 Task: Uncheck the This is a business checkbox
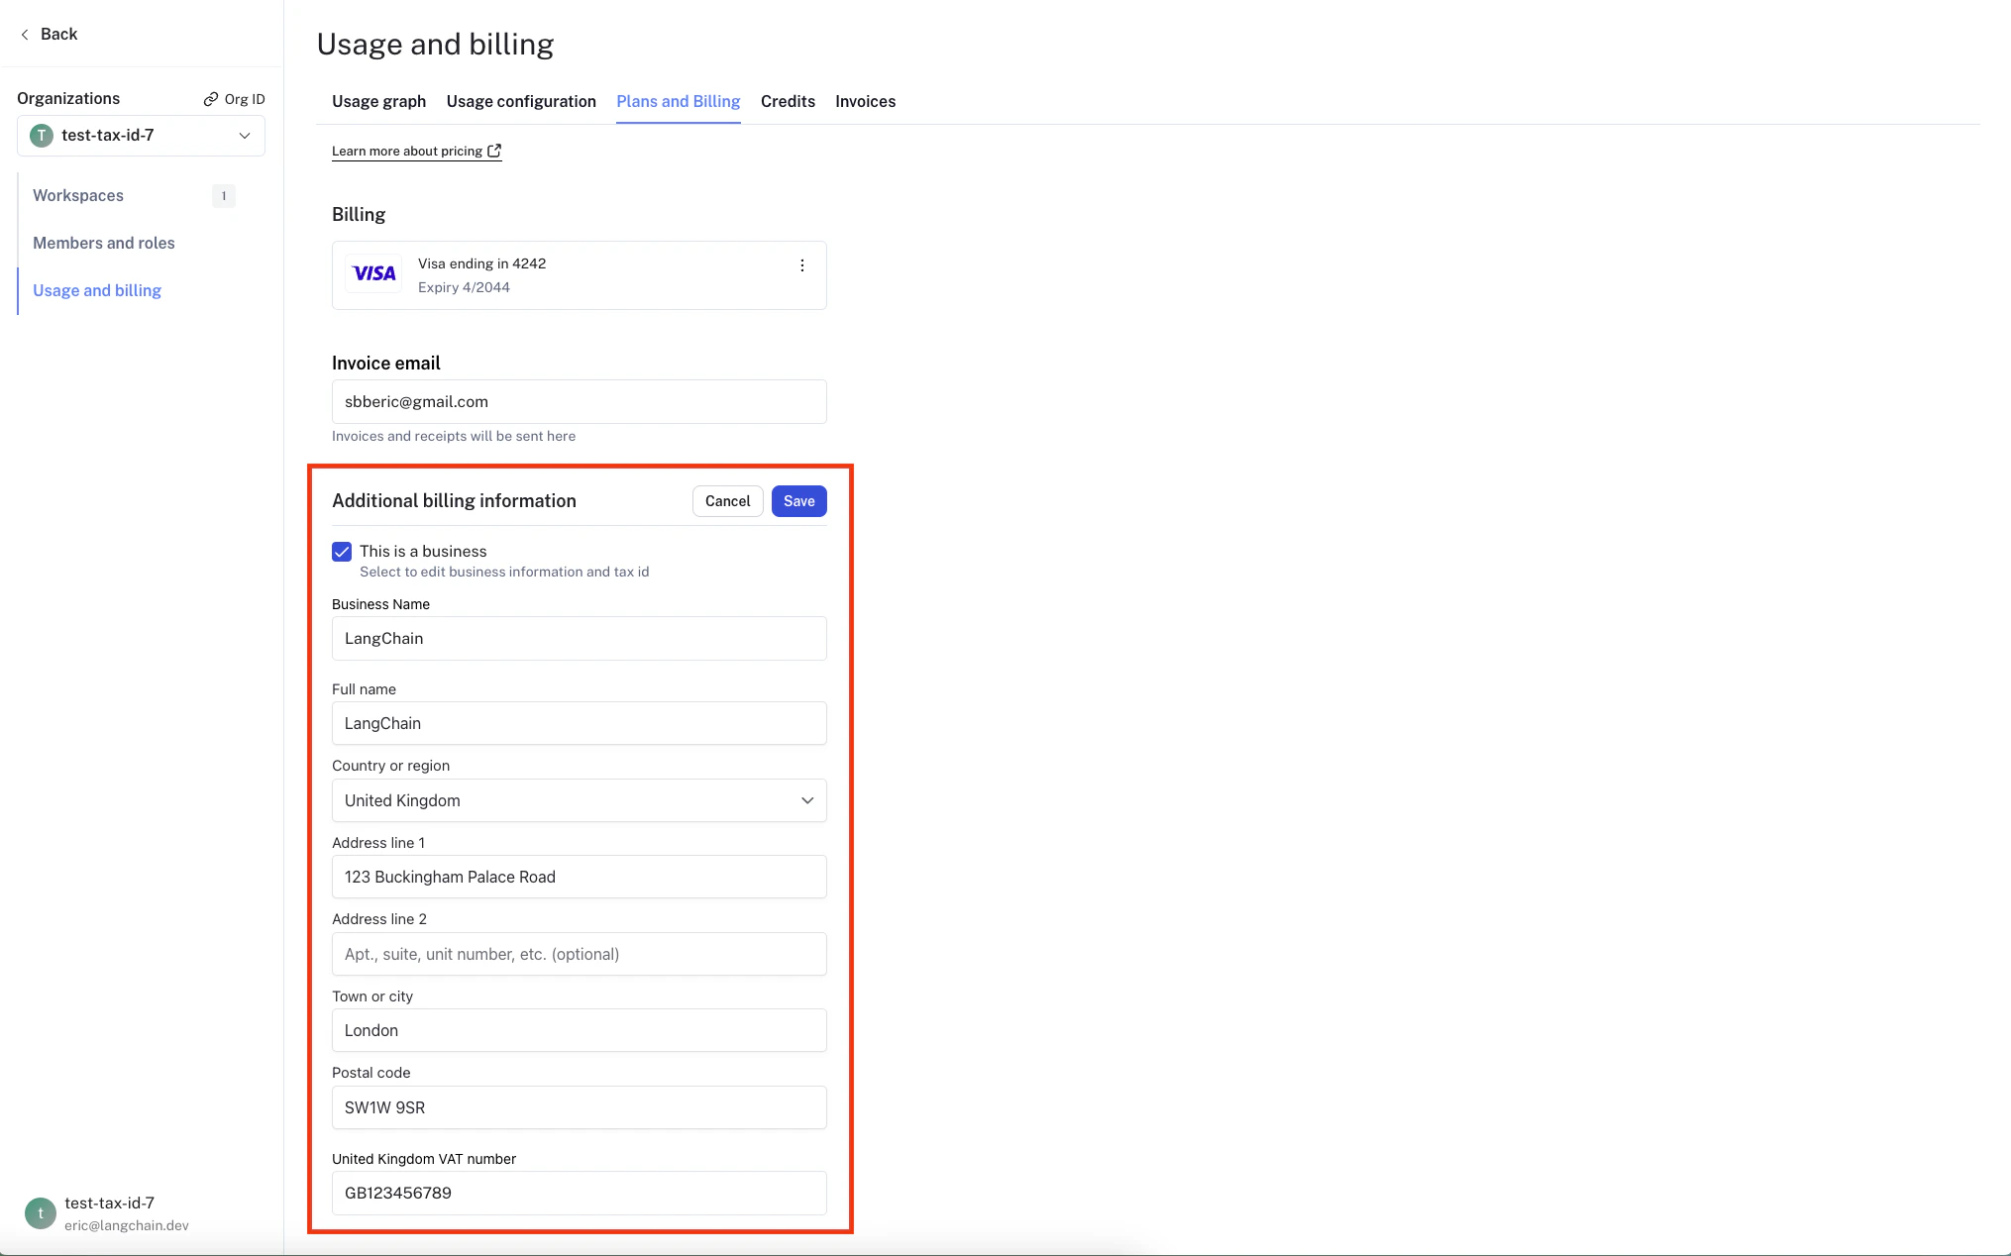pos(342,552)
